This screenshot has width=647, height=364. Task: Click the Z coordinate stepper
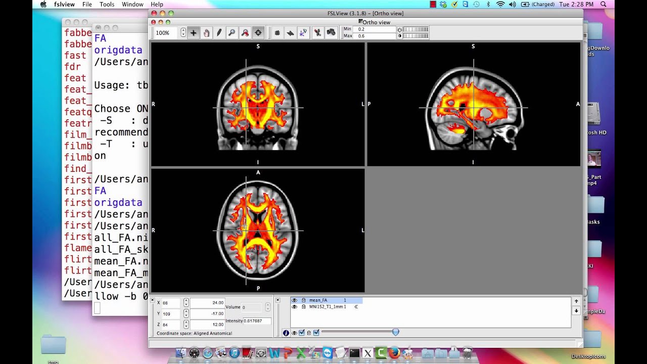(186, 325)
